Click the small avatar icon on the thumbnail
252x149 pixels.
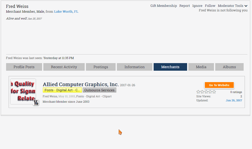pos(36,103)
